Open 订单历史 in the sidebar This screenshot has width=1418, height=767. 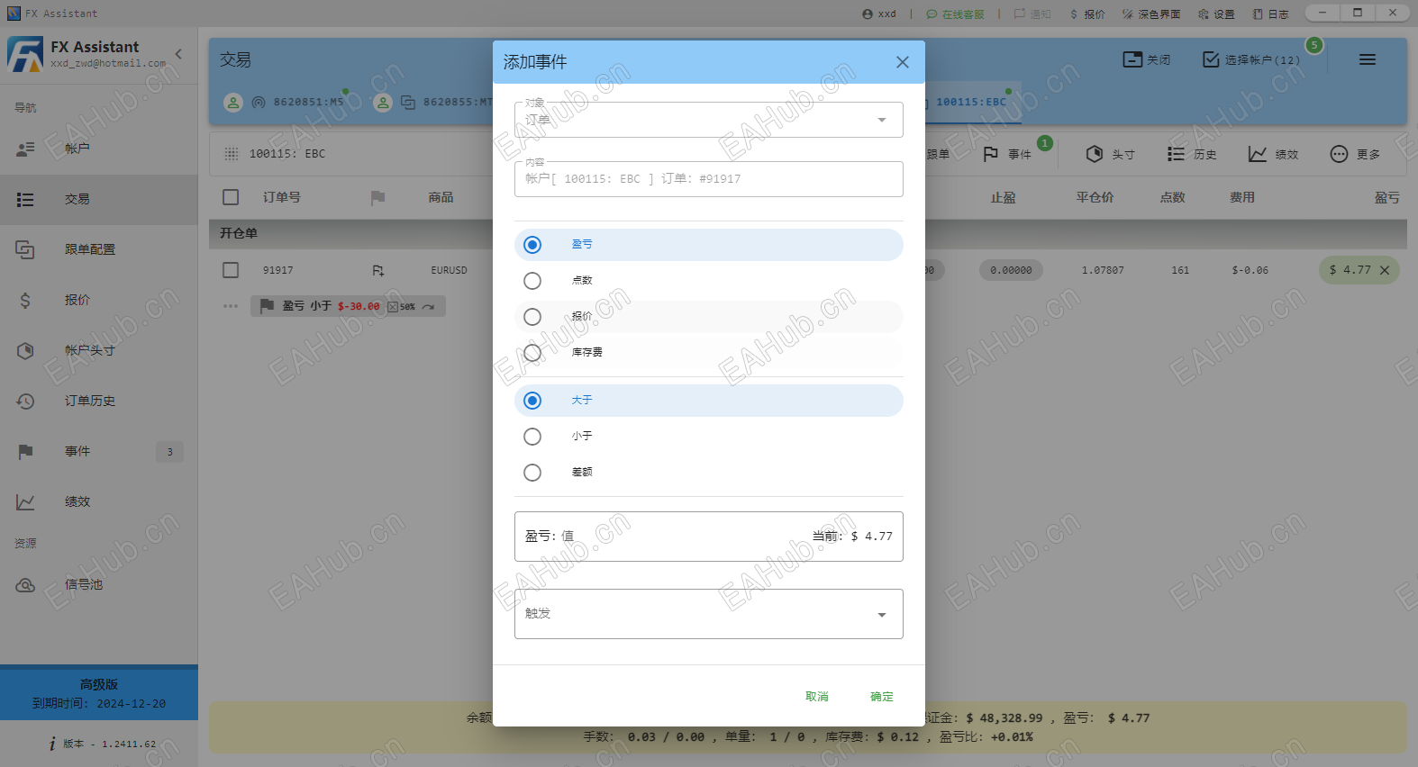click(99, 401)
